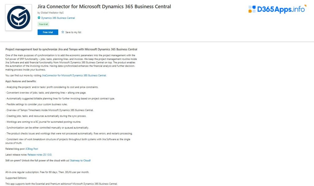Click the 'This app supports both the Essential and Premium' line
This screenshot has width=314, height=186.
click(x=61, y=184)
